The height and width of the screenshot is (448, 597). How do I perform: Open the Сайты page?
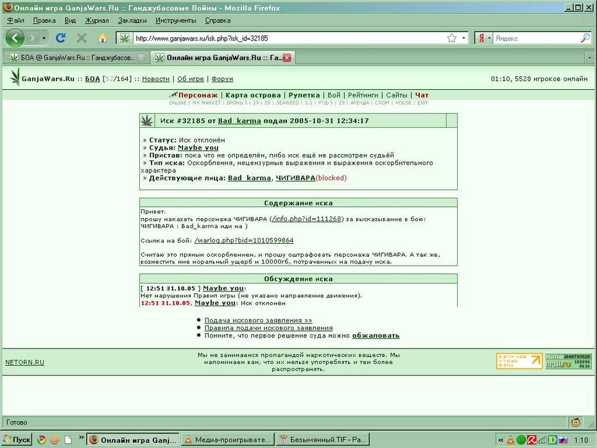[397, 95]
